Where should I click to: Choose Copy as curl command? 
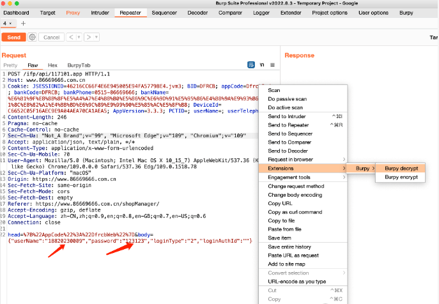click(303, 212)
